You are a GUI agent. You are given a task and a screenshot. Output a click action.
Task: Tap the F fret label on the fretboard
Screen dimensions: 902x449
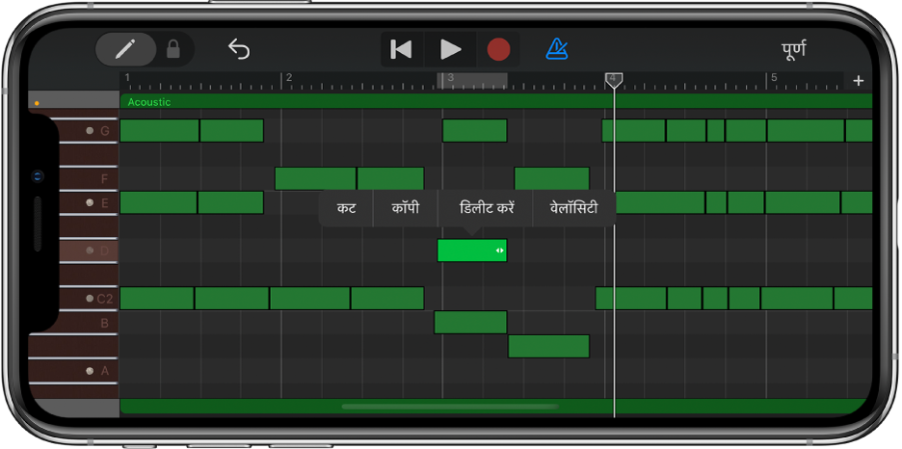[x=104, y=179]
